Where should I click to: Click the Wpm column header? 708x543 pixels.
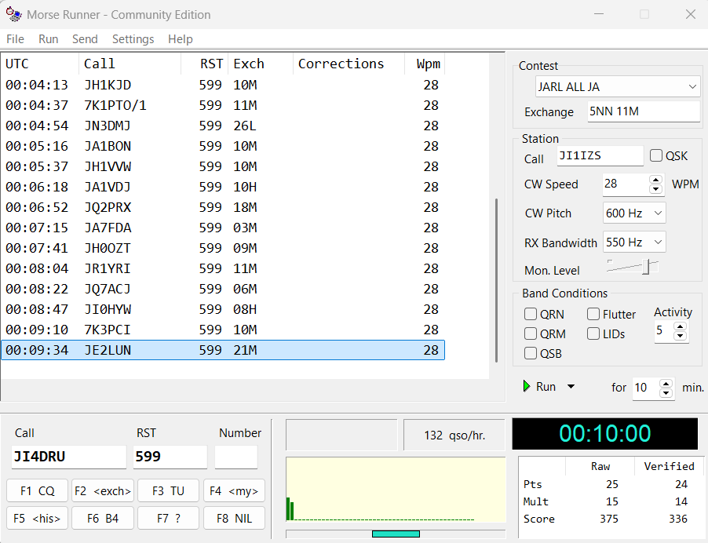coord(425,64)
